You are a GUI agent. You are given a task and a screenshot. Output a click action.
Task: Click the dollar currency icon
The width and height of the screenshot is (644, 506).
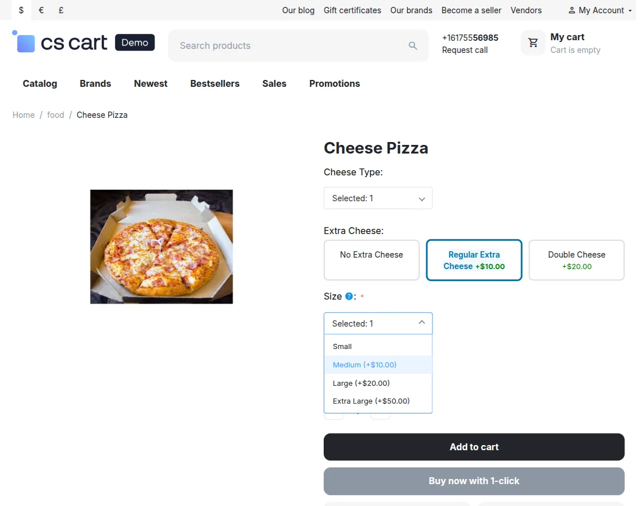(x=21, y=10)
